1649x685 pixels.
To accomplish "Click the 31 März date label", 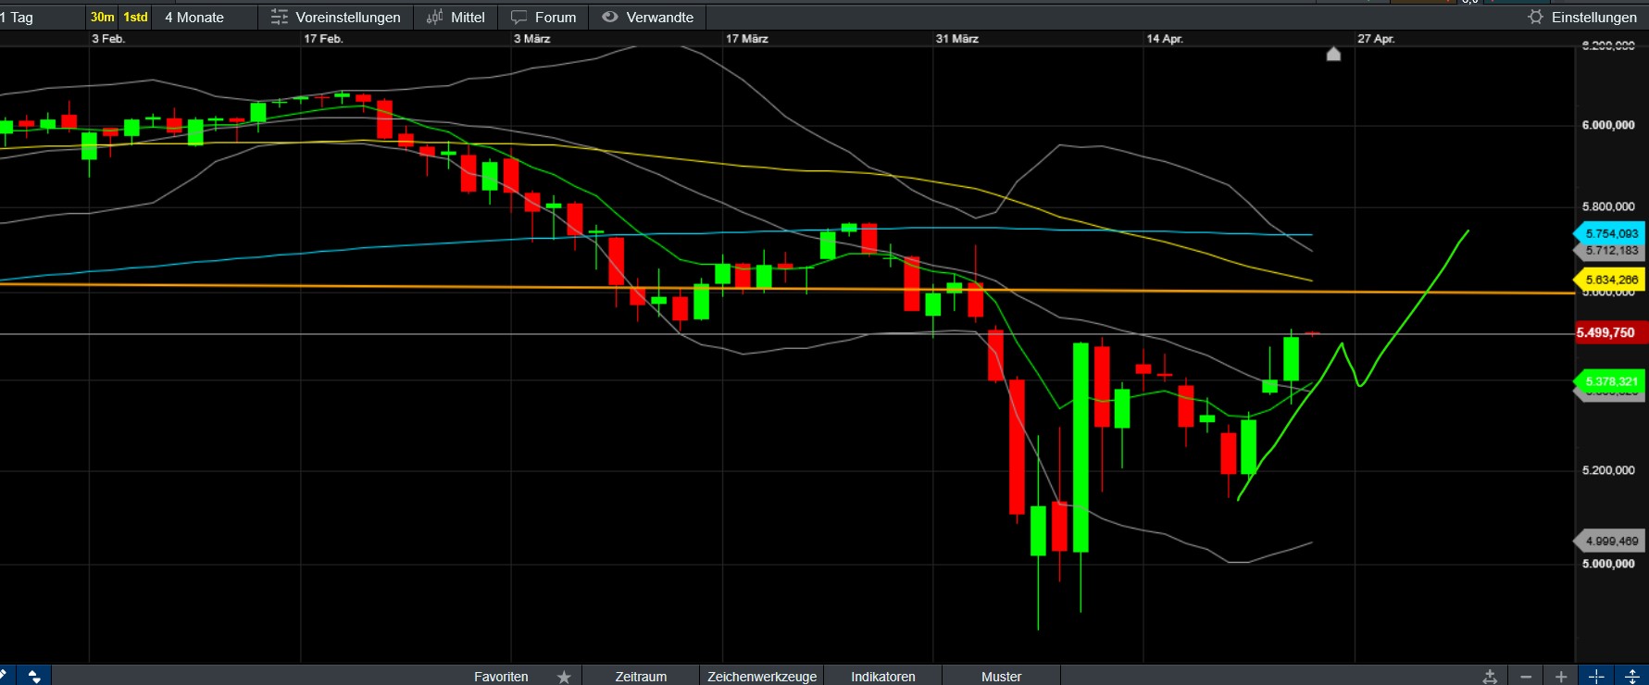I will [x=957, y=39].
